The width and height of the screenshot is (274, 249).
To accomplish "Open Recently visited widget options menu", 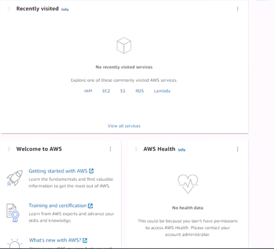I will [x=238, y=9].
